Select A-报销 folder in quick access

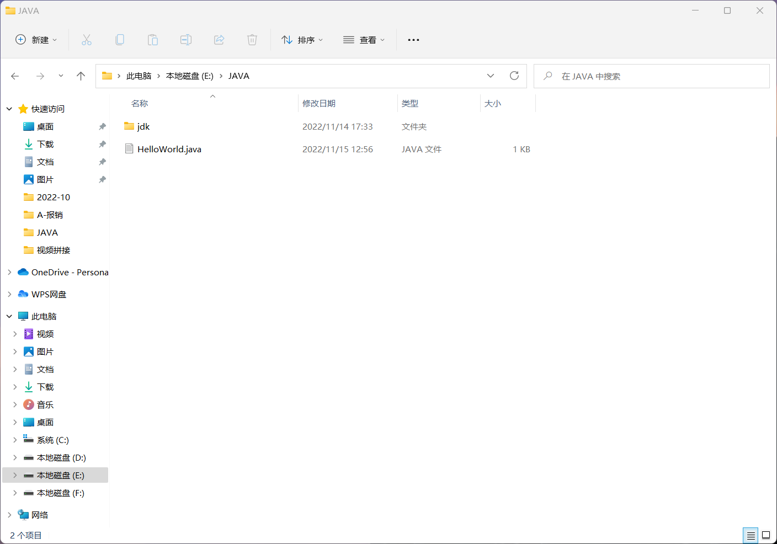click(50, 215)
